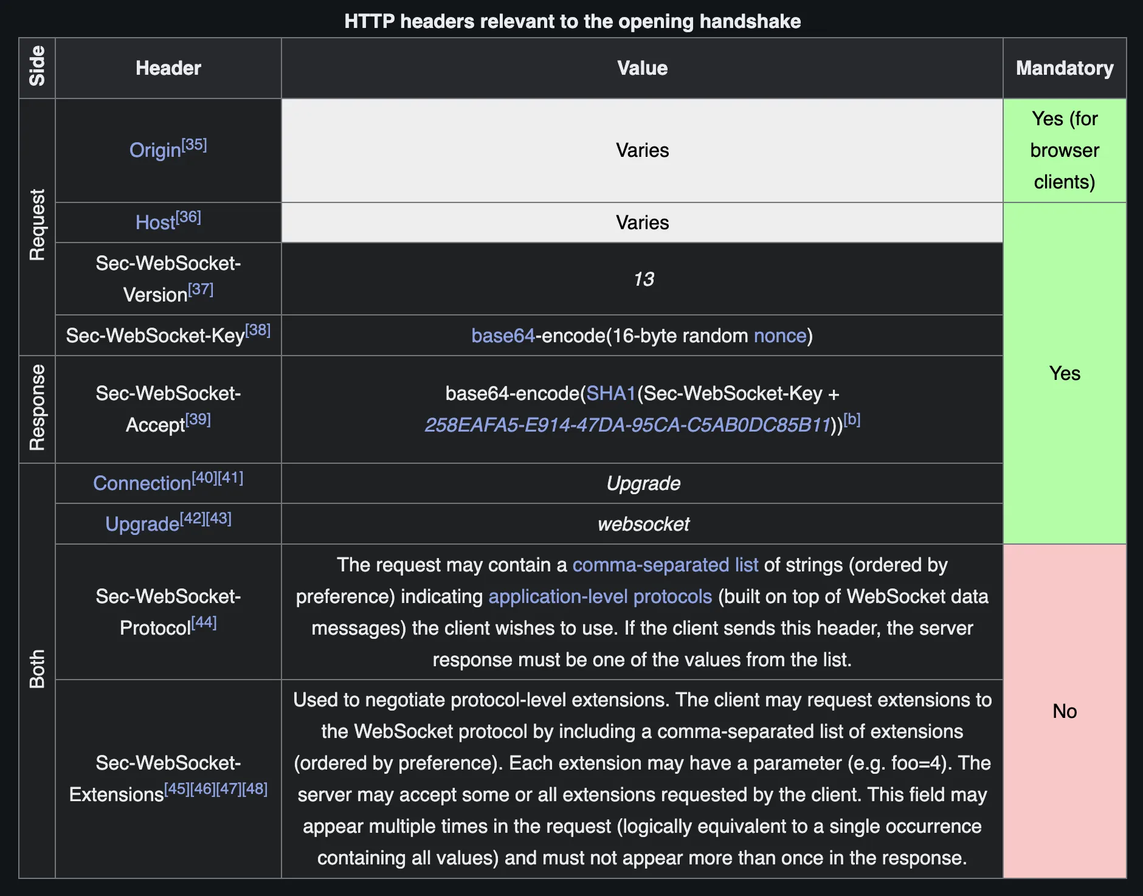The image size is (1143, 896).
Task: Click the value 13 cell
Action: click(642, 279)
